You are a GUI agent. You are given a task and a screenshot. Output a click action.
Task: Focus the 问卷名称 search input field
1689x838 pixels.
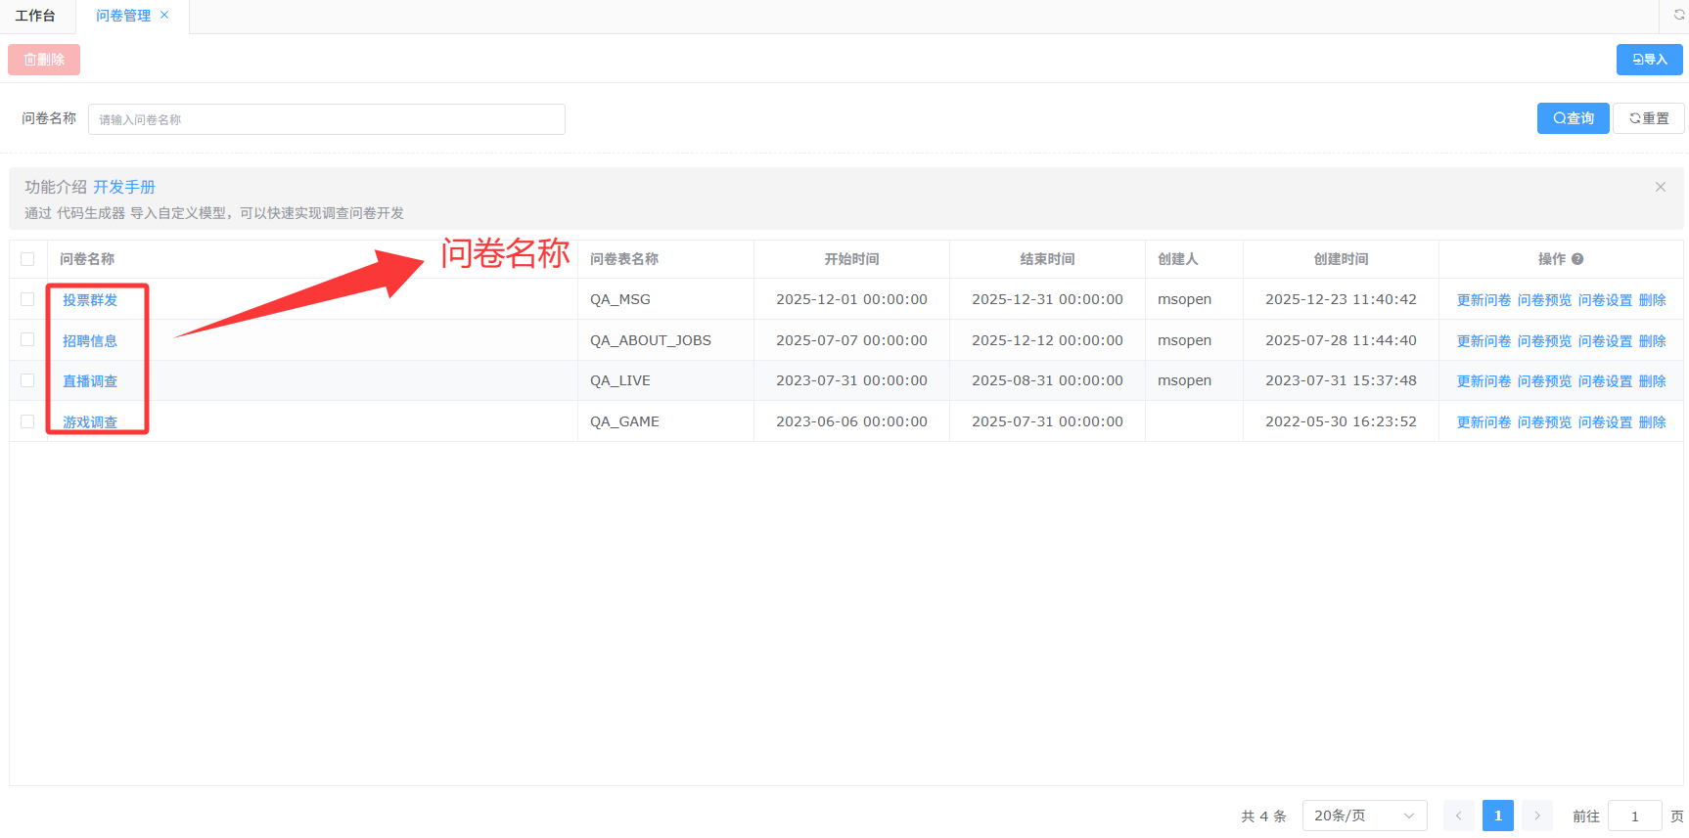click(x=326, y=119)
